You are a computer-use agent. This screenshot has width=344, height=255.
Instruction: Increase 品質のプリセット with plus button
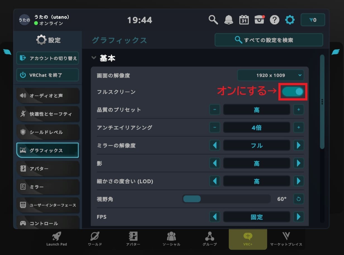pyautogui.click(x=298, y=110)
